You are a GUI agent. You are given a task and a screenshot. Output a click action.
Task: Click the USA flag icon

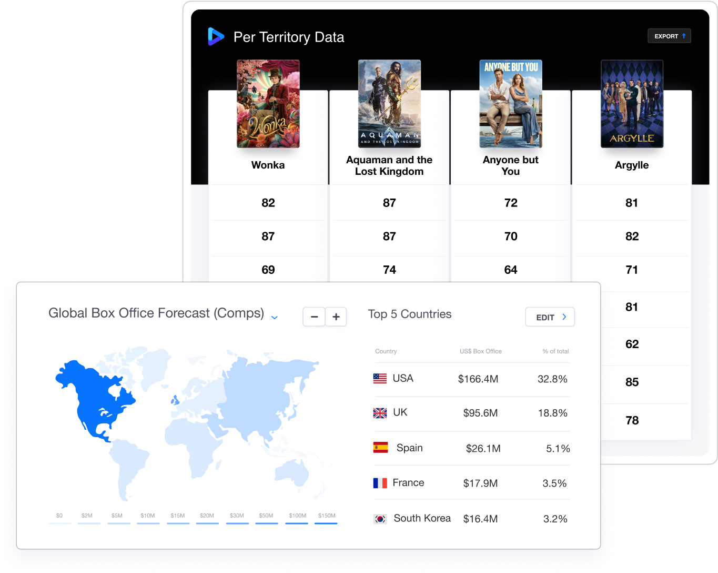pos(380,379)
